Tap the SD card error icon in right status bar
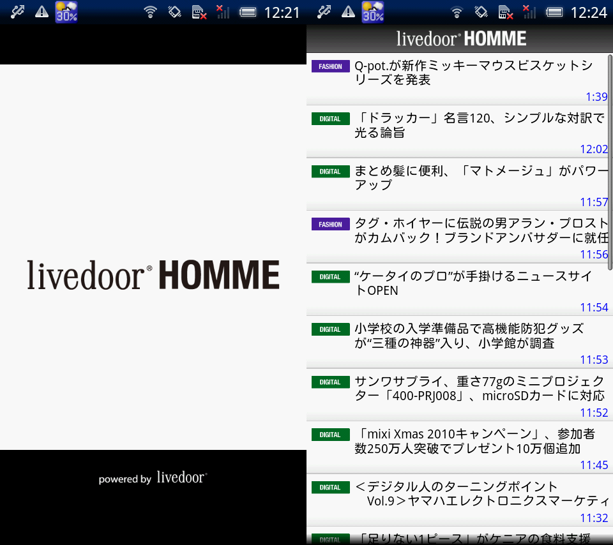 [506, 13]
